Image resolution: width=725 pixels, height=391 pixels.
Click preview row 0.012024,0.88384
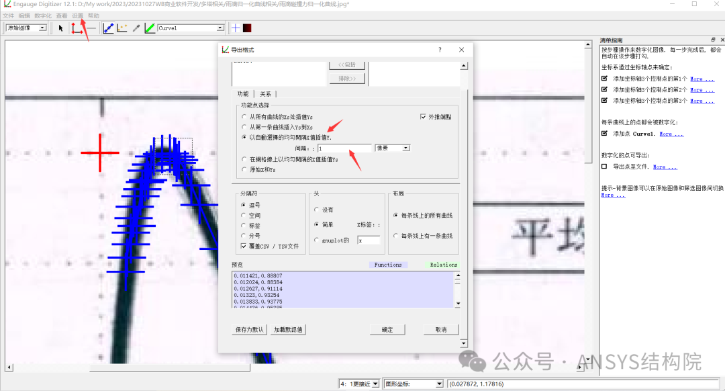[258, 281]
